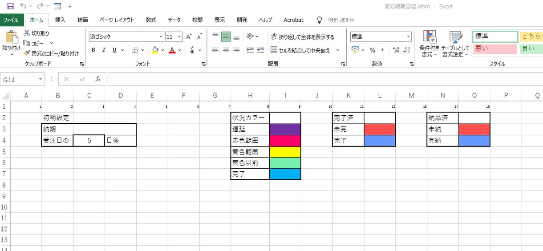
Task: Expand the paste options arrow
Action: coord(12,54)
